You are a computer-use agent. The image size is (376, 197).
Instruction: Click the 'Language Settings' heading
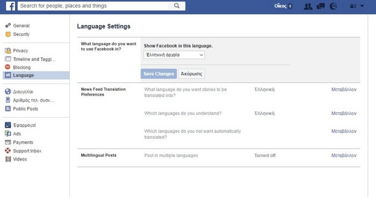[104, 26]
